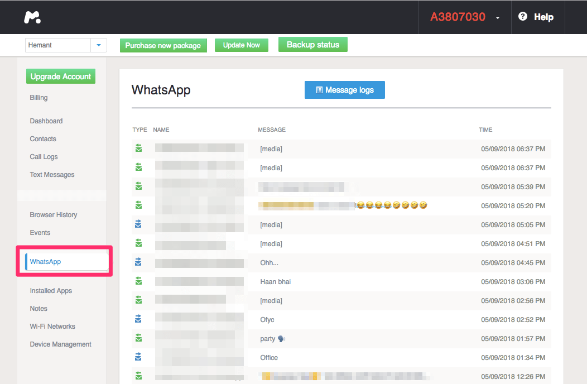
Task: Click the emoji message at 05:20 PM
Action: tap(343, 205)
